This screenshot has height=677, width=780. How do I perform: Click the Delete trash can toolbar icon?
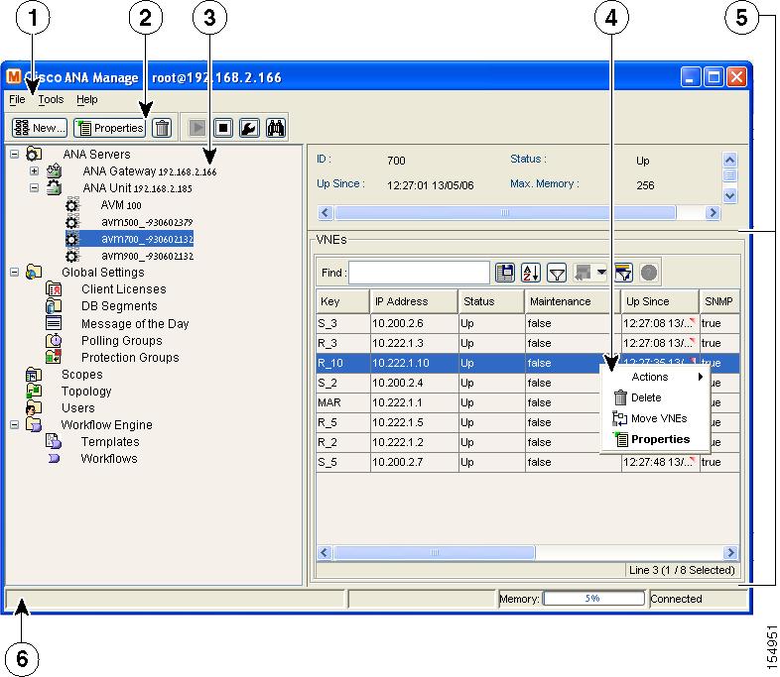162,128
